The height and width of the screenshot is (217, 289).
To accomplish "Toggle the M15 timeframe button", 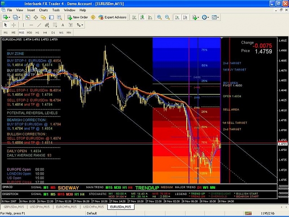I will (21, 33).
